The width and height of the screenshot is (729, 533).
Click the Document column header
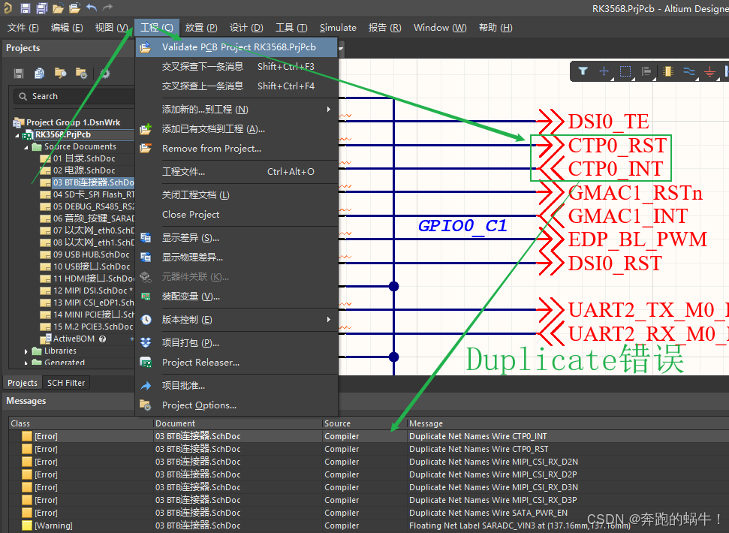click(175, 423)
